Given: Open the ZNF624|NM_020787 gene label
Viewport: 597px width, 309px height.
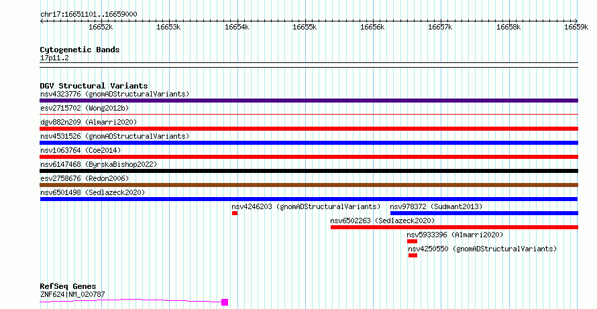Looking at the screenshot, I should tap(72, 294).
